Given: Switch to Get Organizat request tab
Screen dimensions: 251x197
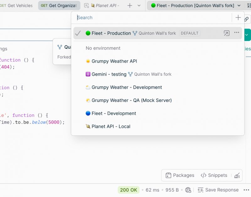Looking at the screenshot, I should point(59,6).
